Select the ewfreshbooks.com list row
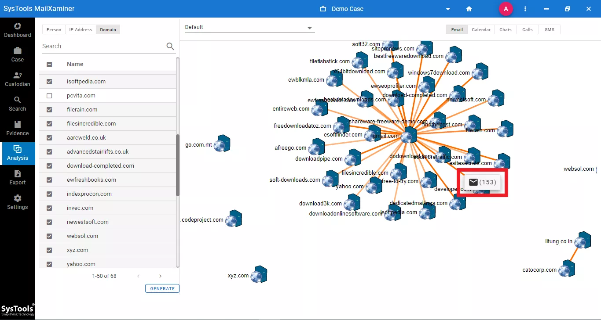The width and height of the screenshot is (601, 320). [107, 180]
